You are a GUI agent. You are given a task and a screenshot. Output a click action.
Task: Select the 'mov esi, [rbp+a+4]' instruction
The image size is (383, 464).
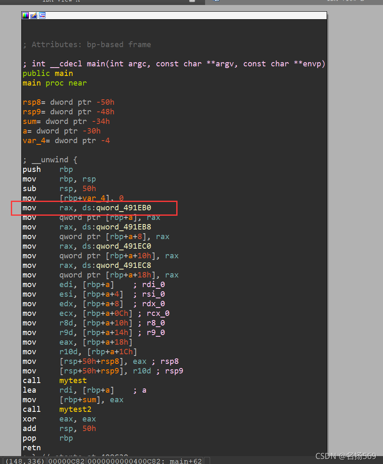(x=73, y=295)
